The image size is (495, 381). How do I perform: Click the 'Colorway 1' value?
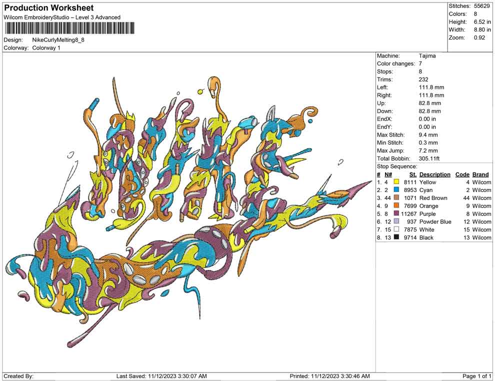pyautogui.click(x=46, y=48)
